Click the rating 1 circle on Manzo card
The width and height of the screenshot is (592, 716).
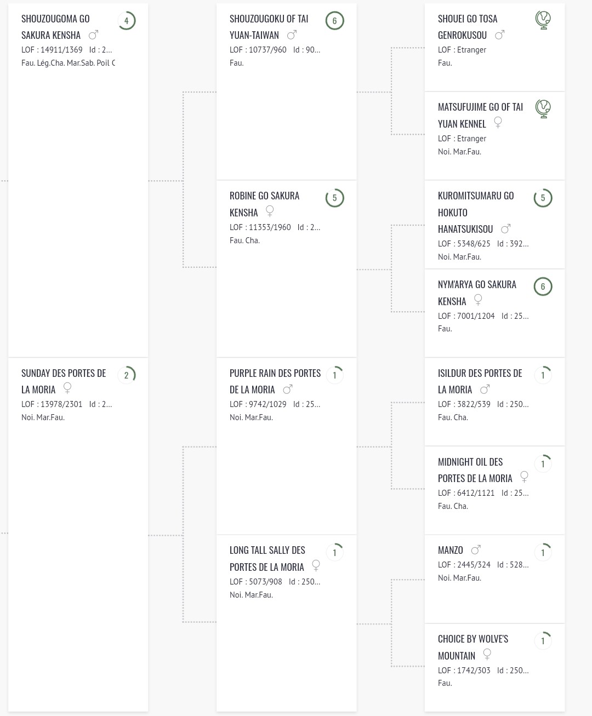pos(543,552)
